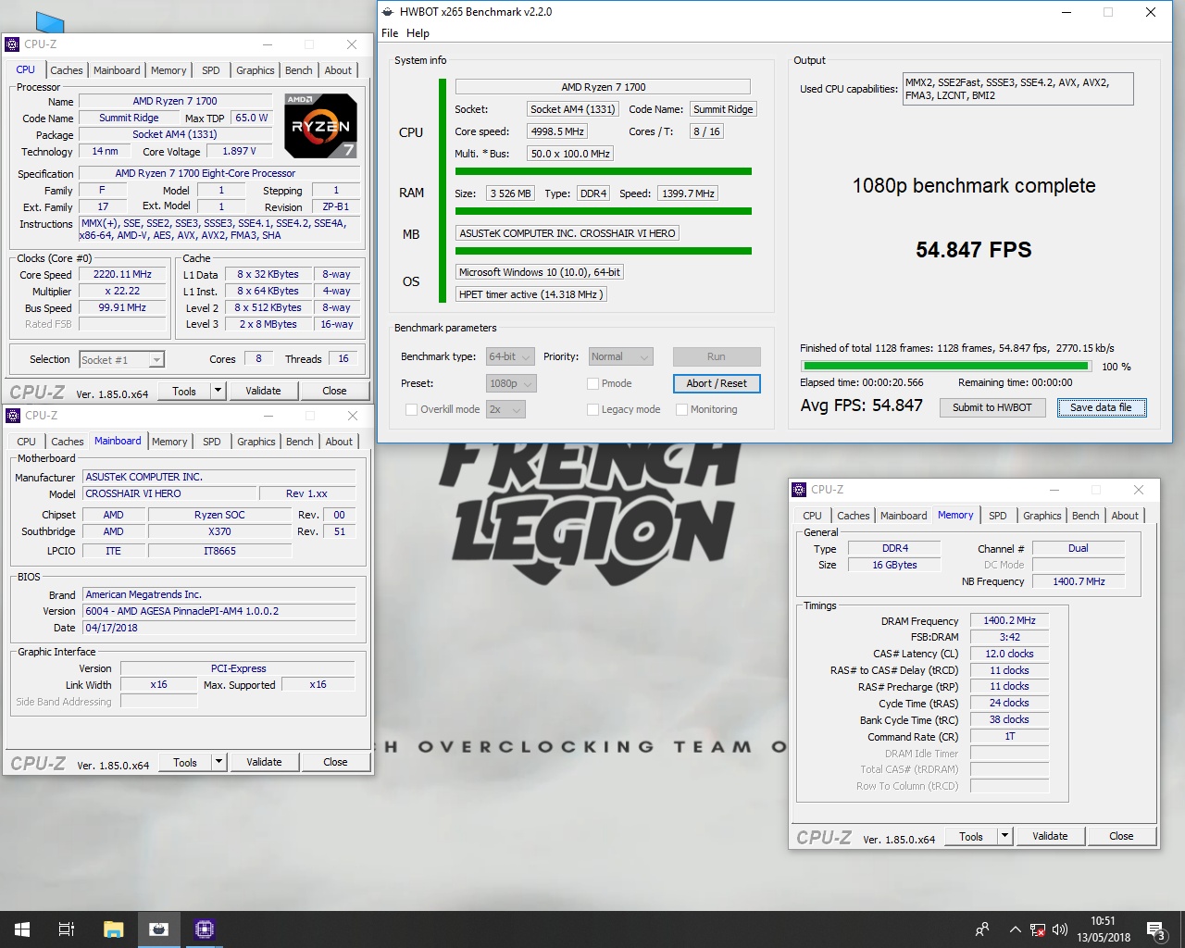Click Validate in the Memory CPU-Z window
1185x948 pixels.
click(x=1050, y=836)
